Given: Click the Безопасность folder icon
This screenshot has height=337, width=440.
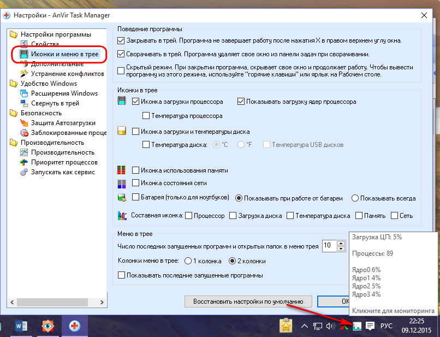Looking at the screenshot, I should pos(14,113).
